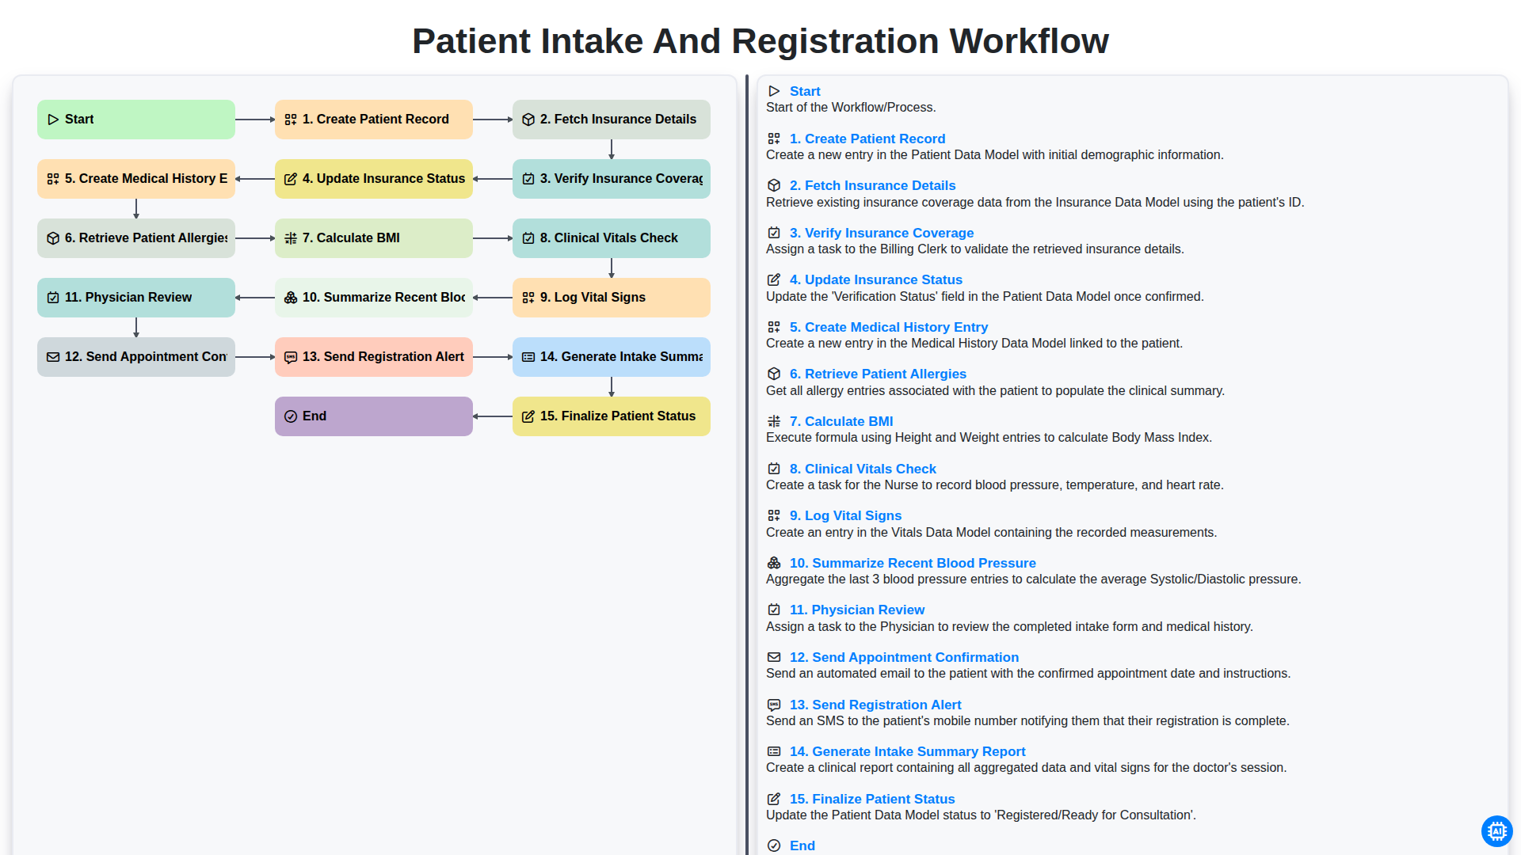Click the play icon in Start node
1521x855 pixels.
point(53,120)
